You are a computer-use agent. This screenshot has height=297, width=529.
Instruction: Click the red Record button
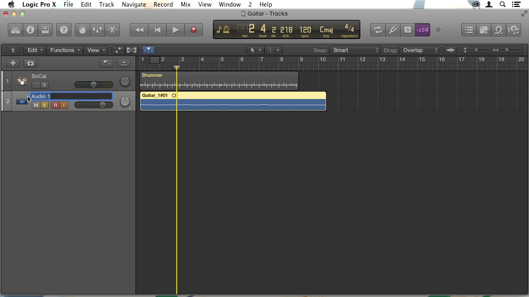pyautogui.click(x=193, y=30)
